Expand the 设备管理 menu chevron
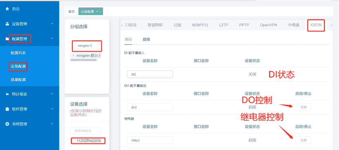The height and width of the screenshot is (150, 339). point(52,24)
